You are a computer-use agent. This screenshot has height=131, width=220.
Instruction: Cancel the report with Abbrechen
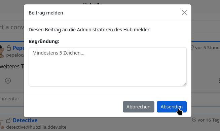click(x=139, y=107)
